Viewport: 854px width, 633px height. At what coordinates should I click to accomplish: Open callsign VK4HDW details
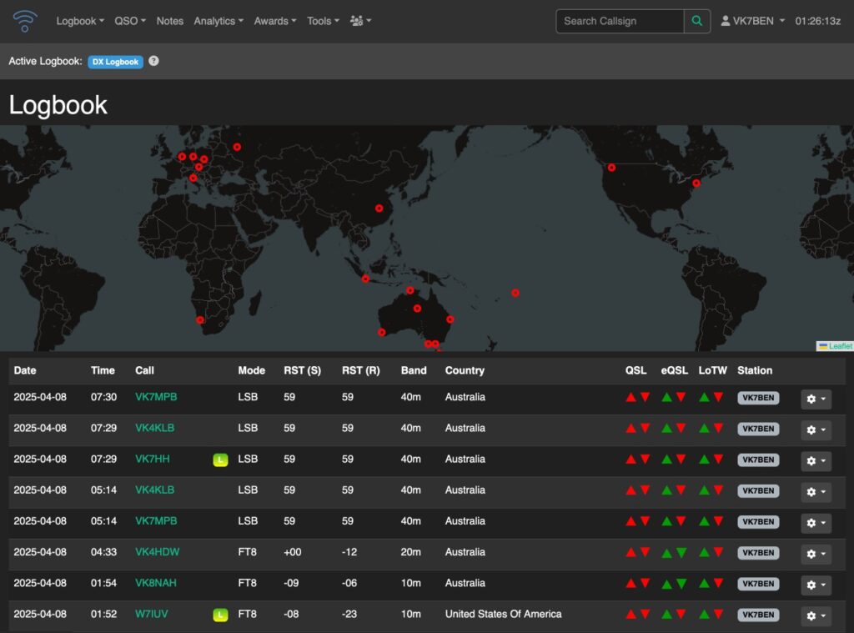[158, 552]
